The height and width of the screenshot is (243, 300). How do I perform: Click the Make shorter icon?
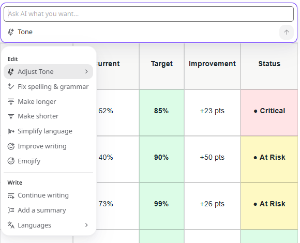click(x=11, y=116)
